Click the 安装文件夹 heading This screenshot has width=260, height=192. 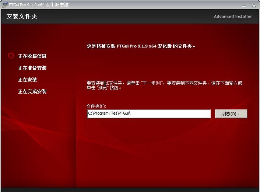tap(22, 17)
